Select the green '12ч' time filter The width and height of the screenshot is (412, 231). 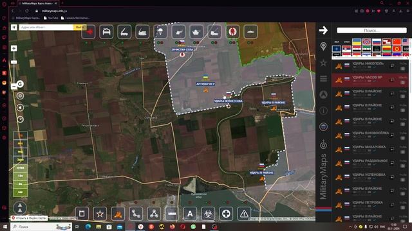20,176
